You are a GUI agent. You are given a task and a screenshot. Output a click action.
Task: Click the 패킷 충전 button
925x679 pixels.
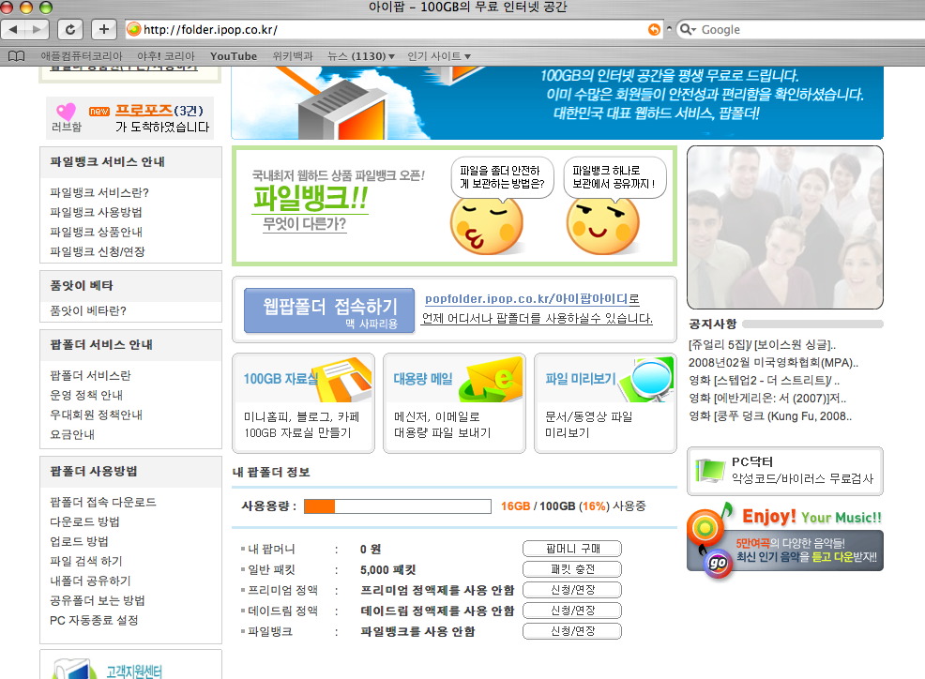(572, 569)
